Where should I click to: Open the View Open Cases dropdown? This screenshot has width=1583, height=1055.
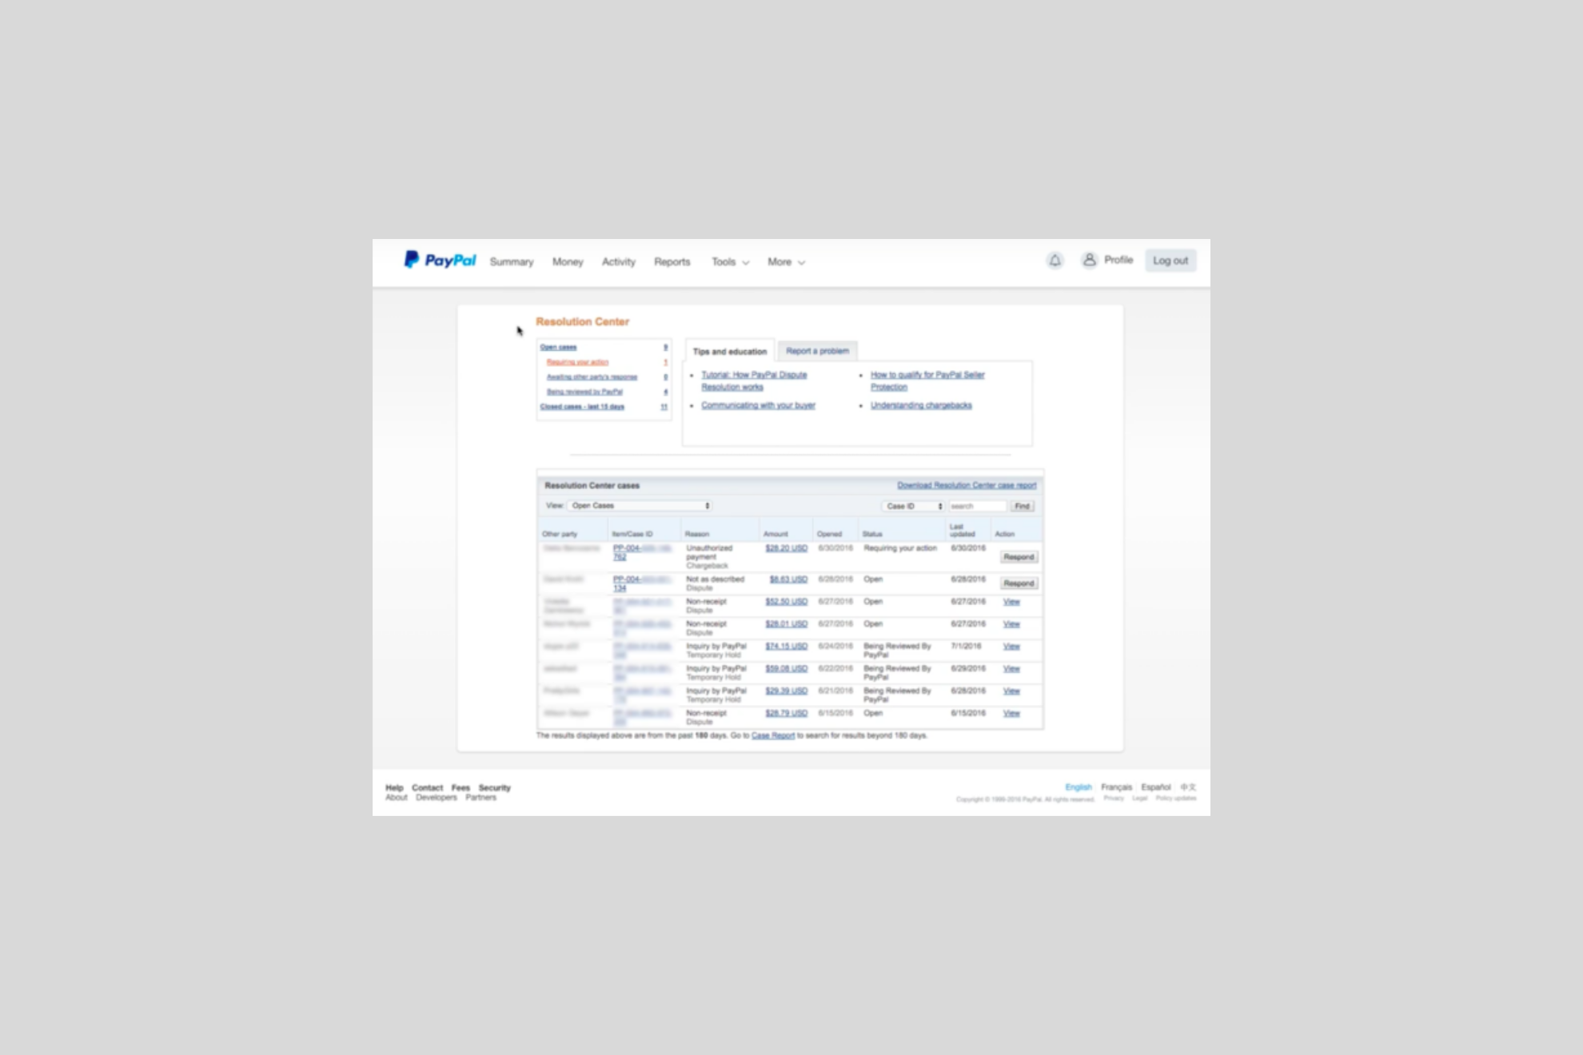pos(637,505)
